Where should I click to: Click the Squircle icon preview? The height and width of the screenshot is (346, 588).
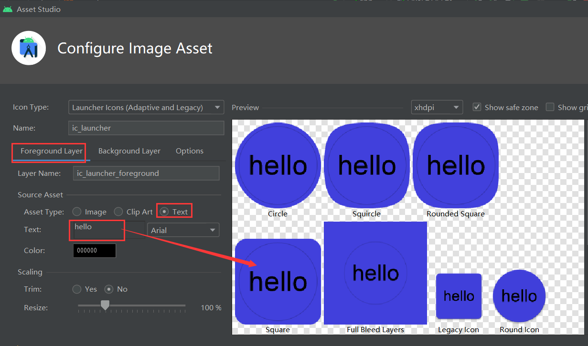coord(367,165)
